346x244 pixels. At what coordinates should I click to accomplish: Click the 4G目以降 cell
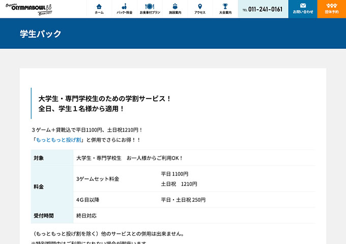click(x=88, y=200)
